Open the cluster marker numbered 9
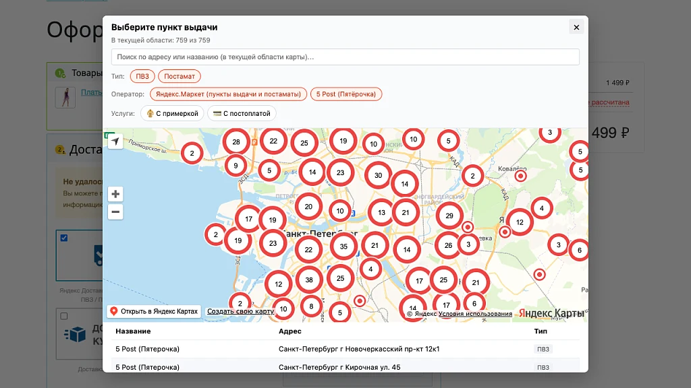Image resolution: width=691 pixels, height=388 pixels. 236,166
